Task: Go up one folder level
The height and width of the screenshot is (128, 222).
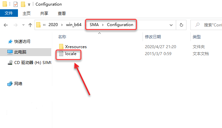Action: click(30, 25)
